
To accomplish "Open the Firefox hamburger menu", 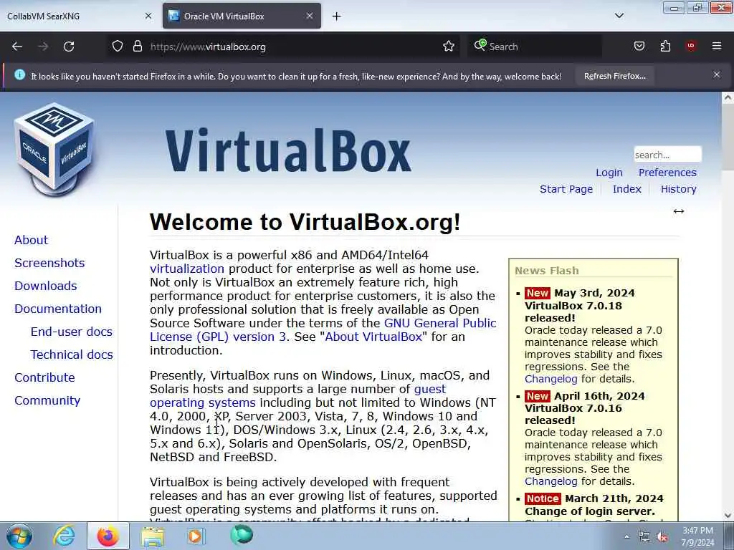I will [x=717, y=46].
